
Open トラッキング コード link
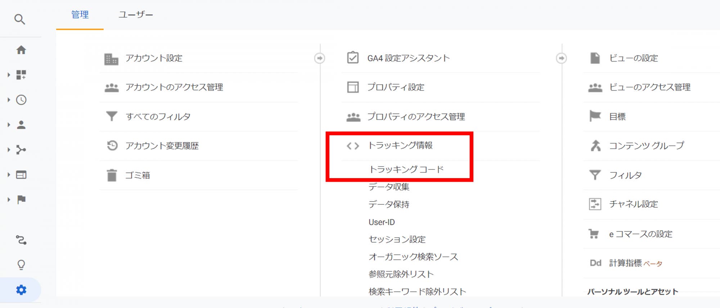tap(406, 169)
